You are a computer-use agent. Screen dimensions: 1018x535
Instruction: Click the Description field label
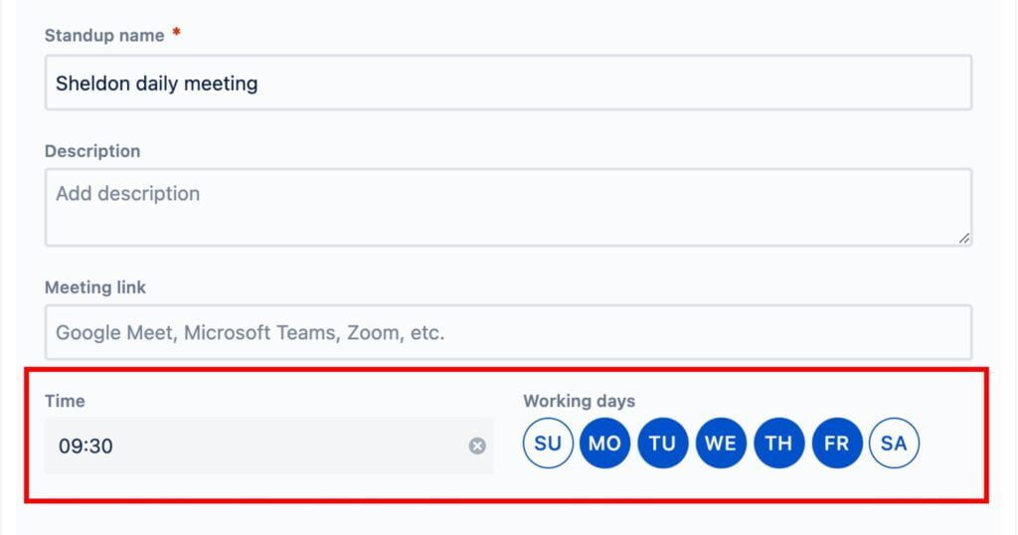point(92,151)
